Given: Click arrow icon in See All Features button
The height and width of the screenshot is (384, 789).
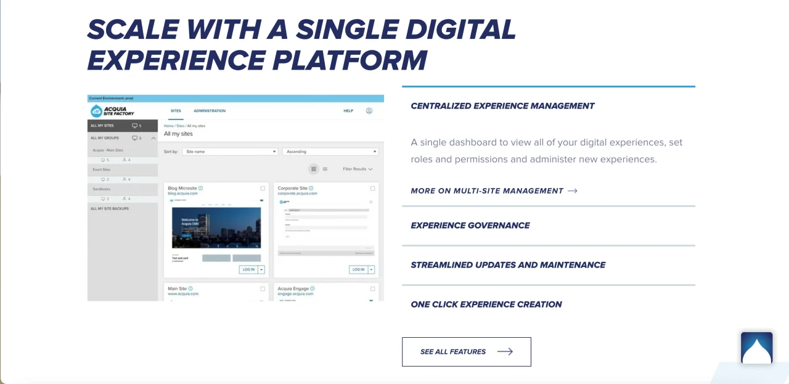Looking at the screenshot, I should tap(505, 352).
